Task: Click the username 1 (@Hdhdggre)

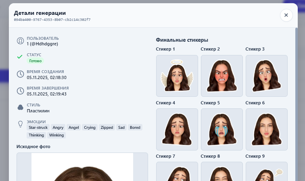Action: point(42,44)
